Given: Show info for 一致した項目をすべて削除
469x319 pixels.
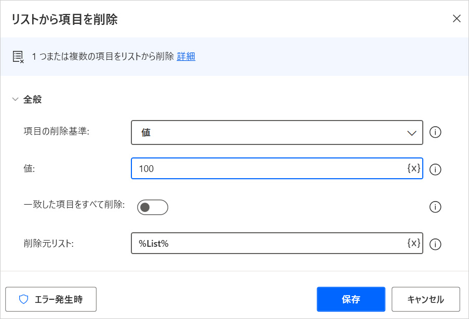Looking at the screenshot, I should [x=436, y=207].
